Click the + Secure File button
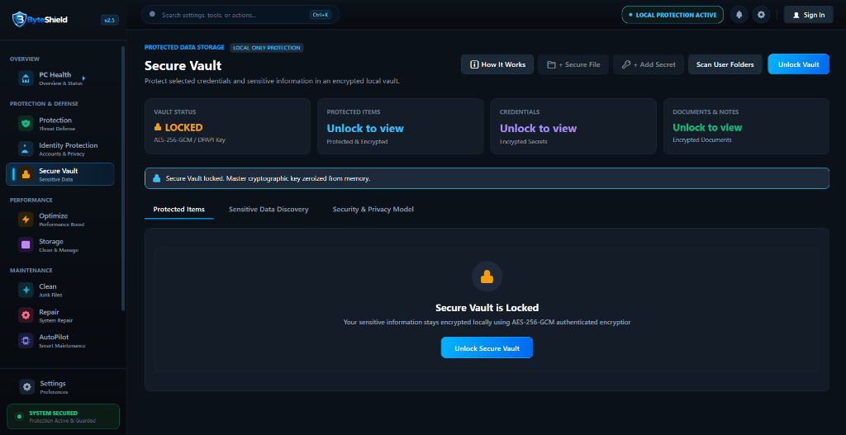Viewport: 846px width, 435px height. [x=573, y=64]
